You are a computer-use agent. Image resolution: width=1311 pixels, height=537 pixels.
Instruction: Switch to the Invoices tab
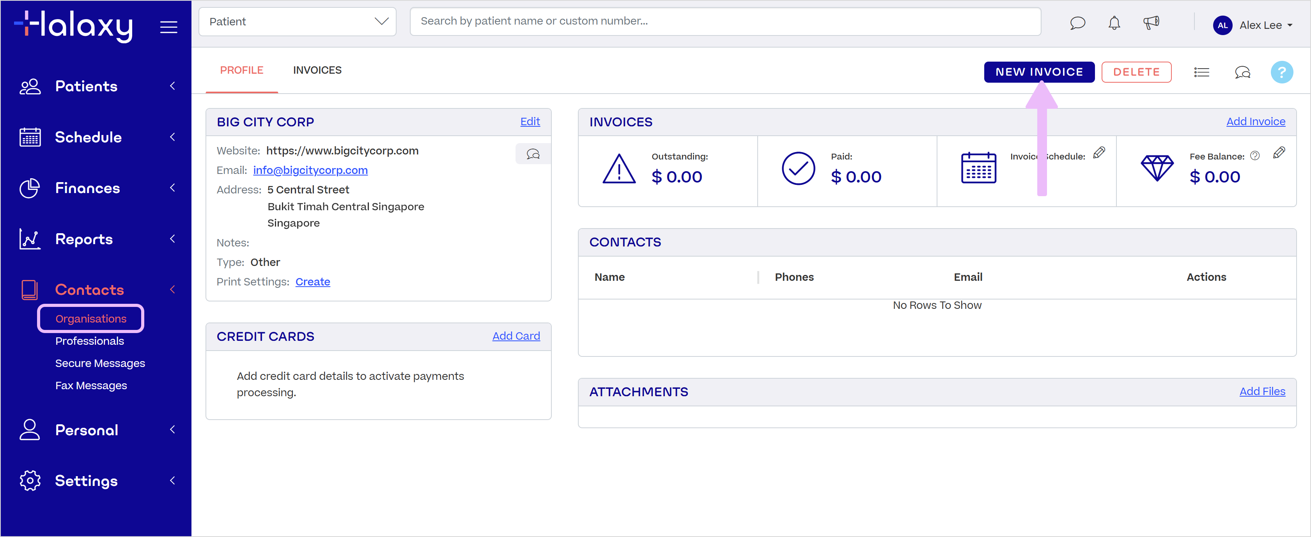(317, 70)
